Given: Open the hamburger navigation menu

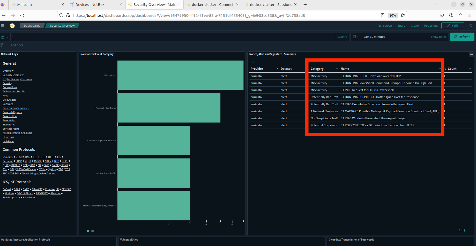Looking at the screenshot, I should pos(3,26).
